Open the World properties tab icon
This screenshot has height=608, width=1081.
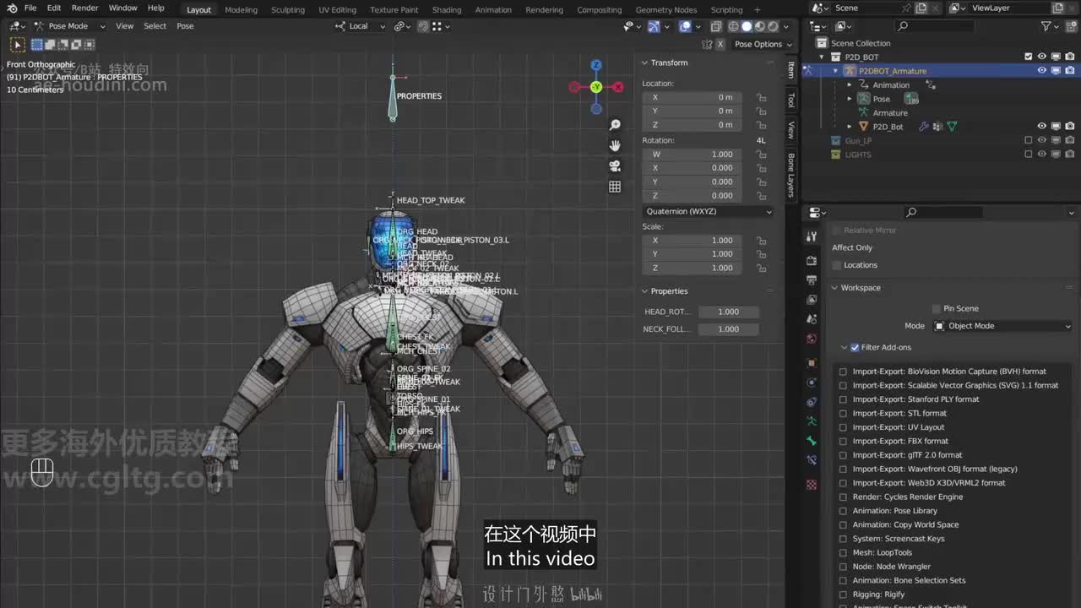point(812,339)
